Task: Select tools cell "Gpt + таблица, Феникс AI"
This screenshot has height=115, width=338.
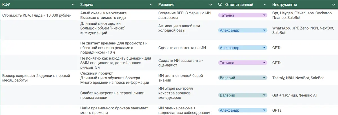Action: click(x=304, y=95)
